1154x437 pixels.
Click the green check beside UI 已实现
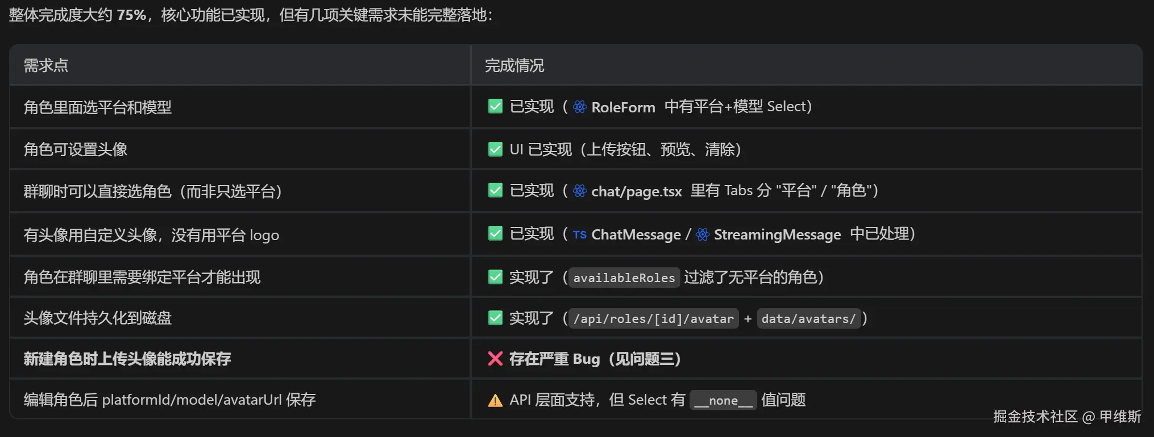click(495, 149)
